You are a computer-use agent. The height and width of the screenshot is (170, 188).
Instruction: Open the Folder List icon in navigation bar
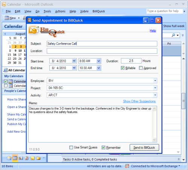(38, 158)
